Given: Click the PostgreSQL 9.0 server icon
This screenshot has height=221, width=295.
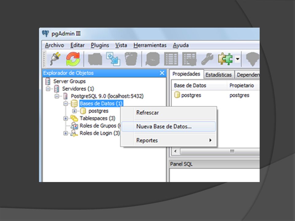Looking at the screenshot, I should point(65,96).
